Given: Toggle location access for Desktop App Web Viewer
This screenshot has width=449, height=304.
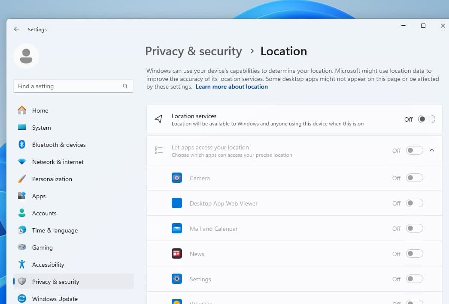Looking at the screenshot, I should click(x=415, y=203).
